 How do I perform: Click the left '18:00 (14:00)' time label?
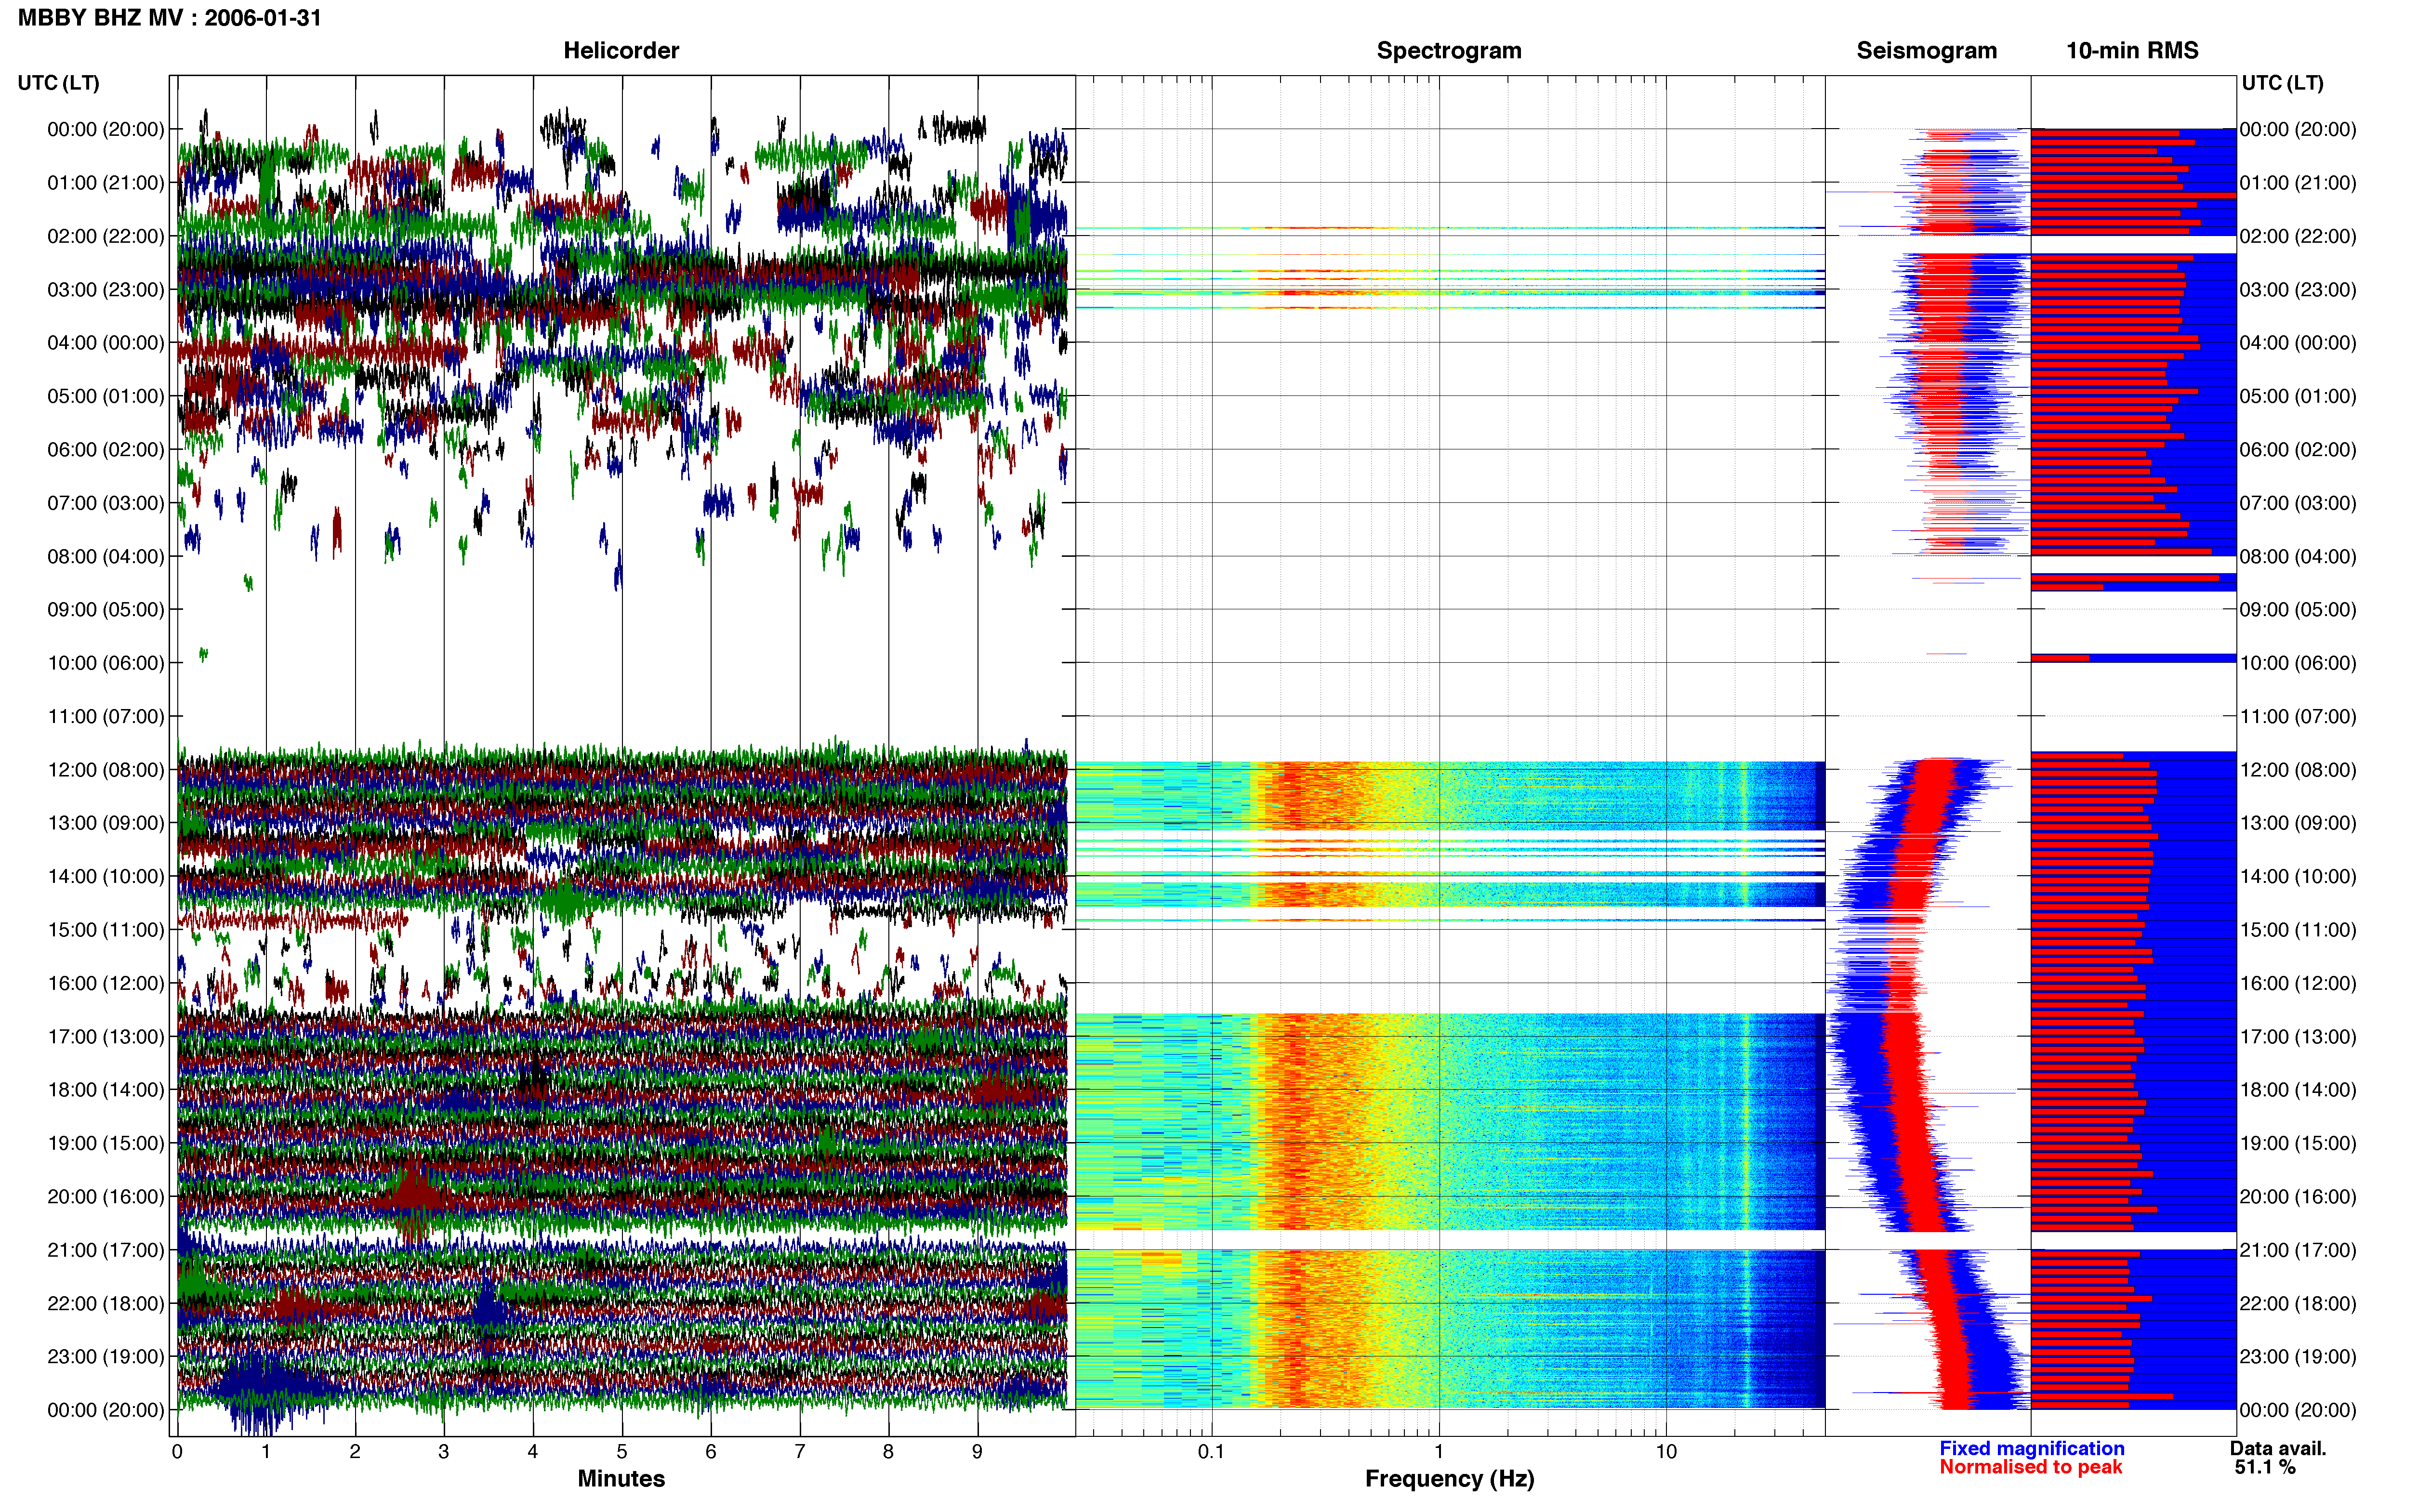coord(106,1090)
